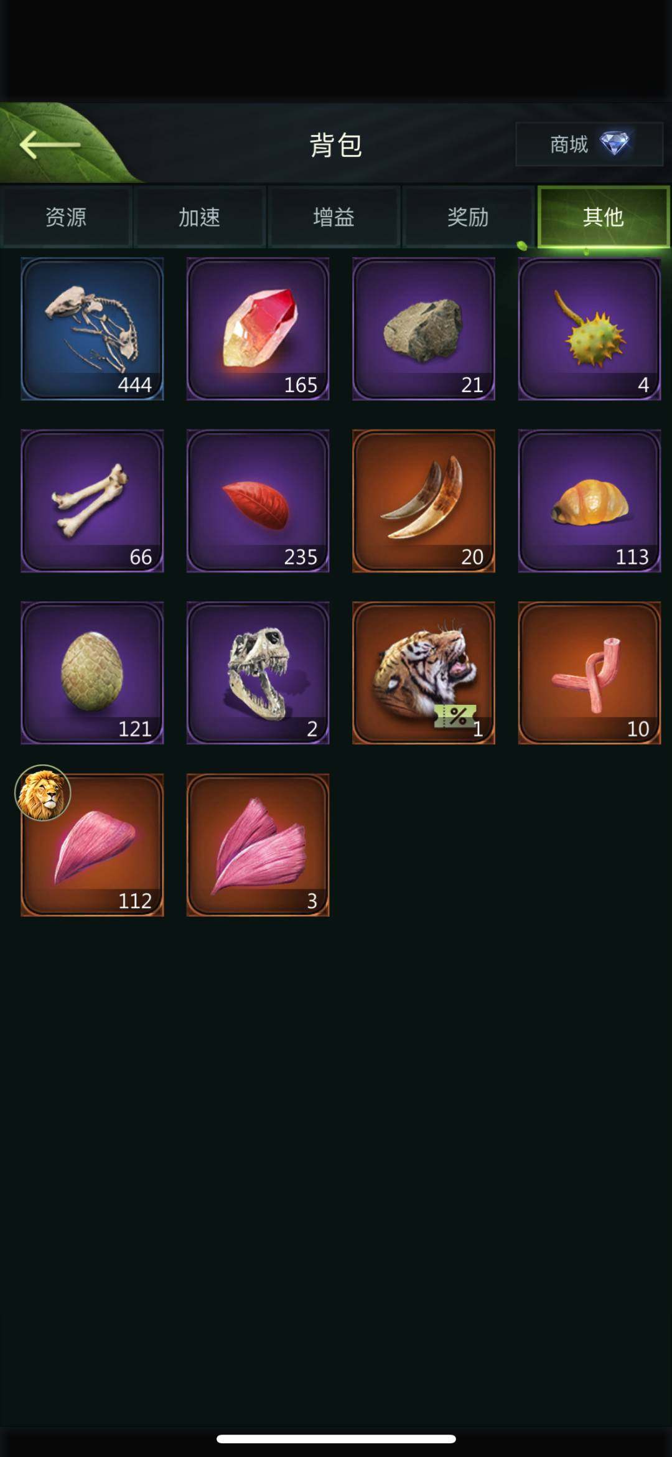Switch to the 加速 tab
Image resolution: width=672 pixels, height=1457 pixels.
point(200,217)
